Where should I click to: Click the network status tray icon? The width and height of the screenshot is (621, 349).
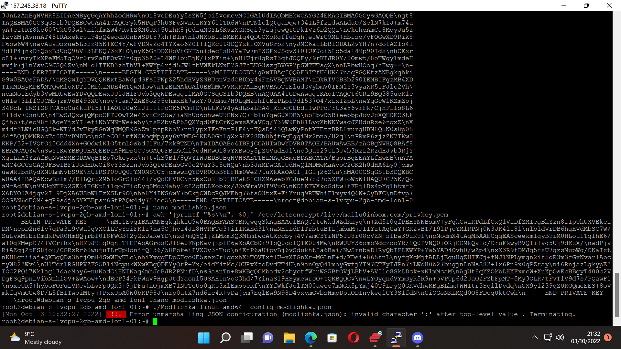(x=548, y=337)
